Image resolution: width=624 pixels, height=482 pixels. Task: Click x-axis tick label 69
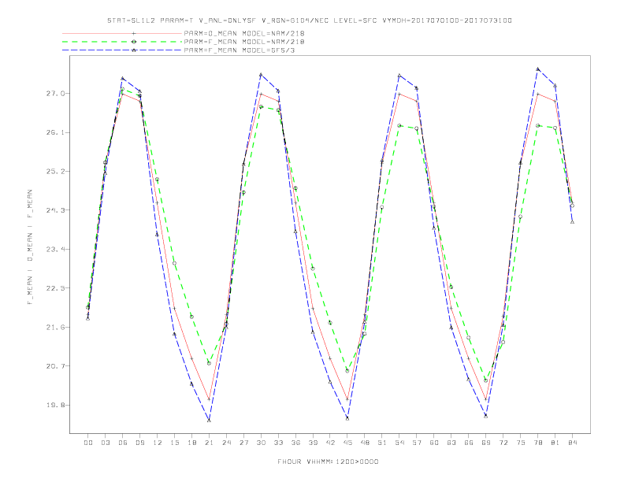tap(486, 443)
